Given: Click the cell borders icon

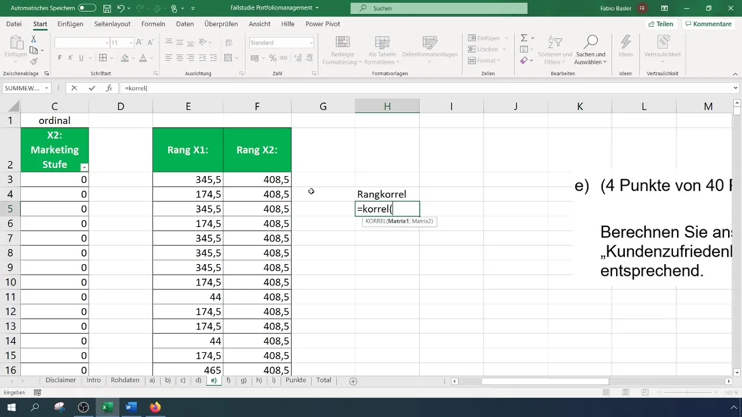Looking at the screenshot, I should [x=103, y=58].
